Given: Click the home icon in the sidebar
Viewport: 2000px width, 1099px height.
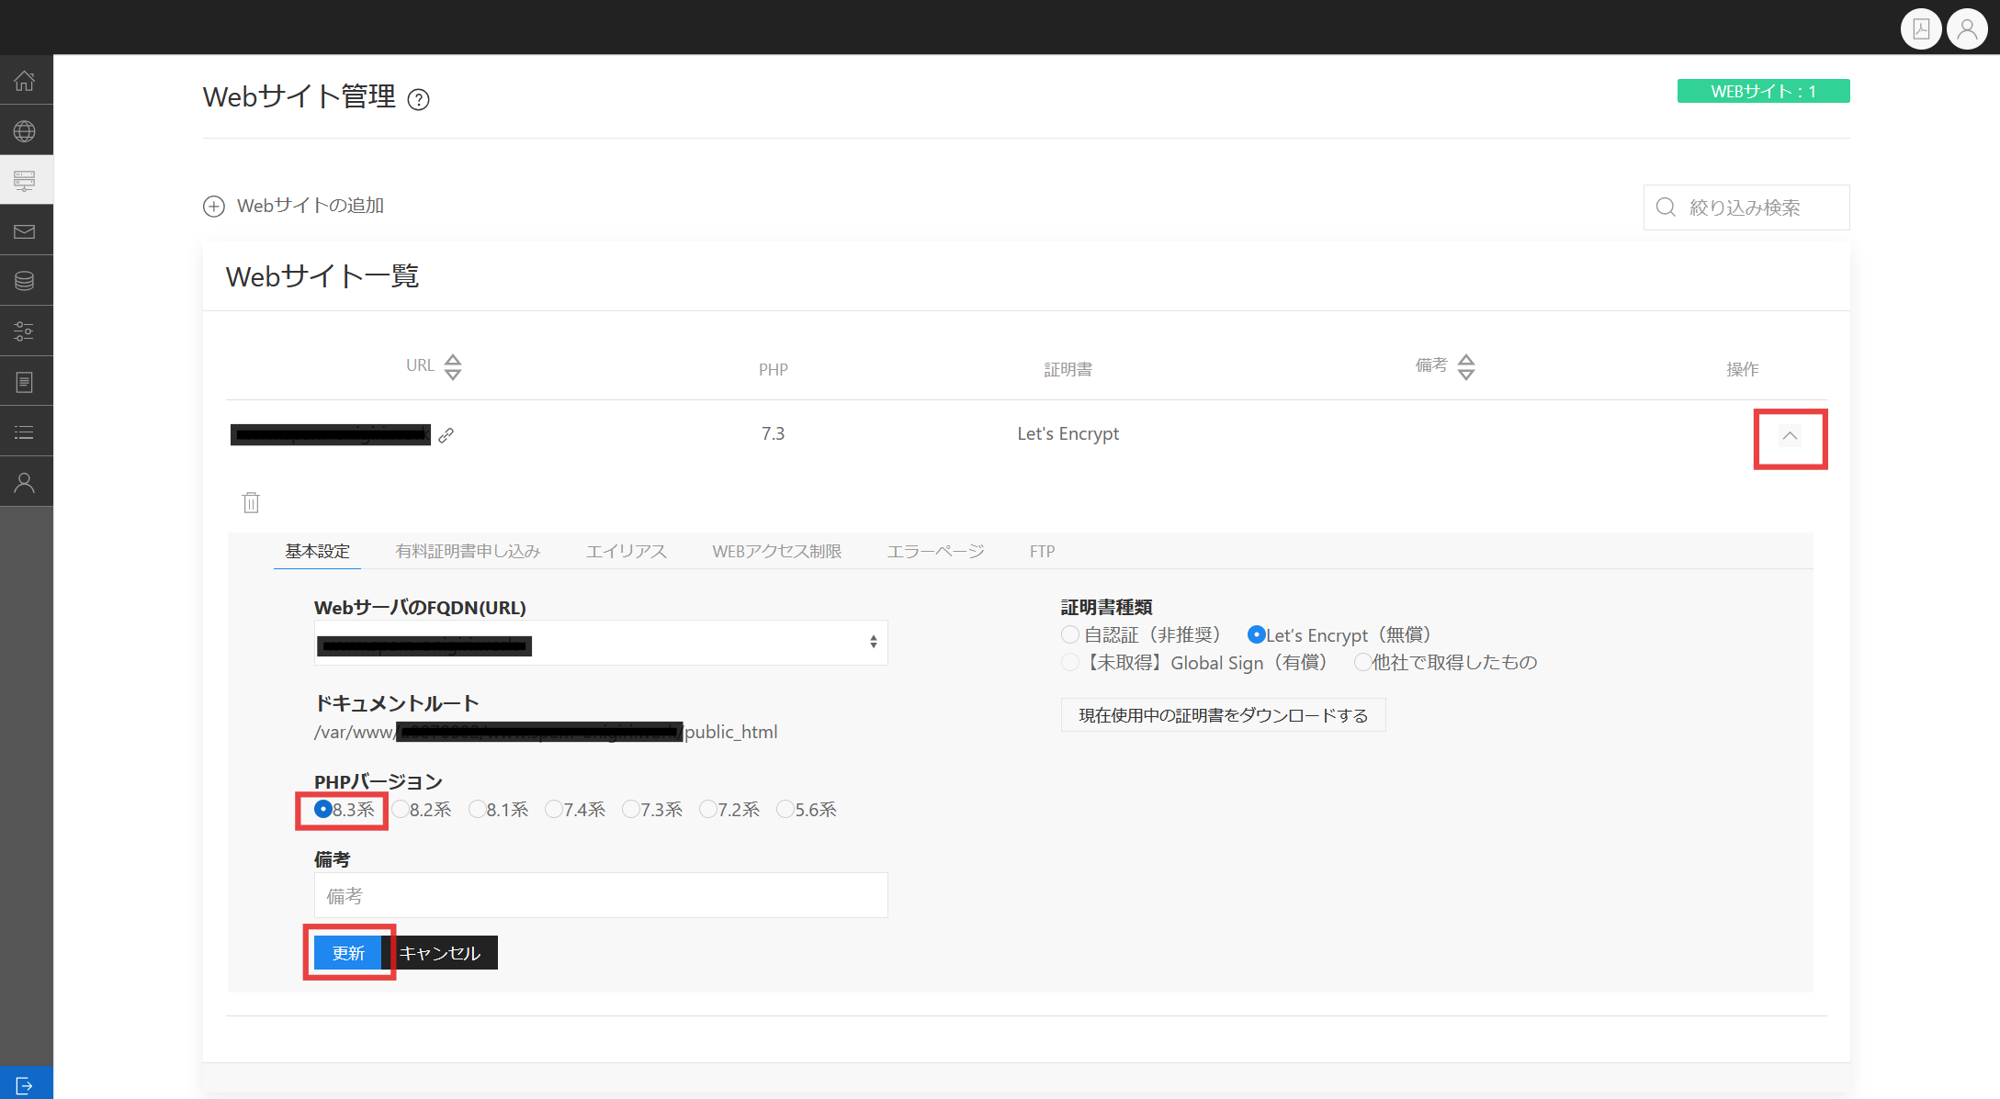Looking at the screenshot, I should [25, 81].
